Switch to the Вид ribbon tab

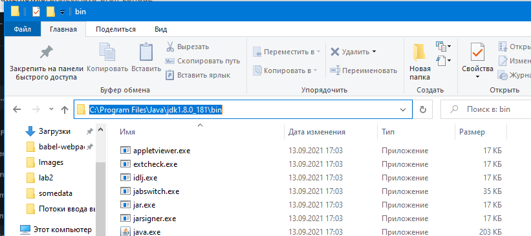pos(161,29)
